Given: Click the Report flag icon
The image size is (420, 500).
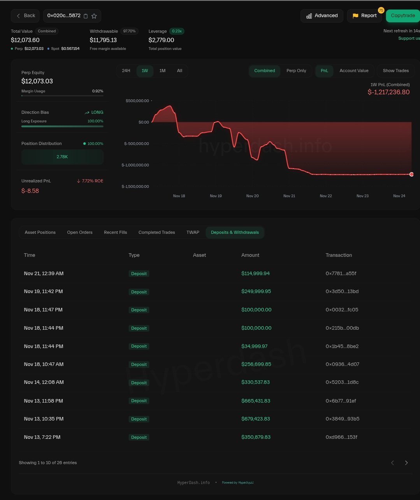Looking at the screenshot, I should [355, 16].
